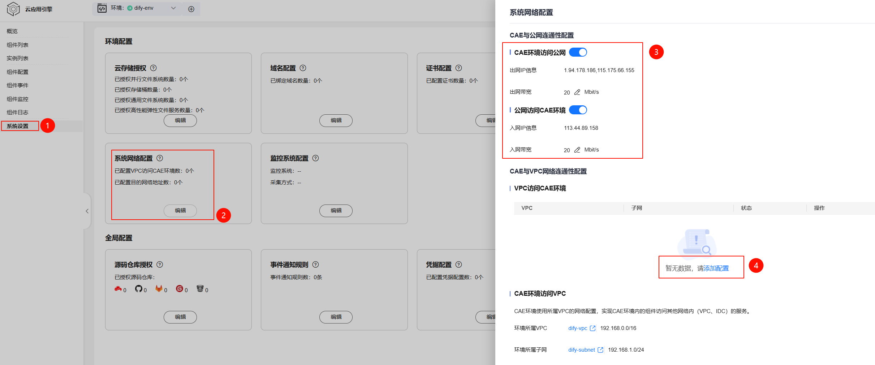Click the red CodeArts repository icon
Screen dimensions: 875x365
118,289
